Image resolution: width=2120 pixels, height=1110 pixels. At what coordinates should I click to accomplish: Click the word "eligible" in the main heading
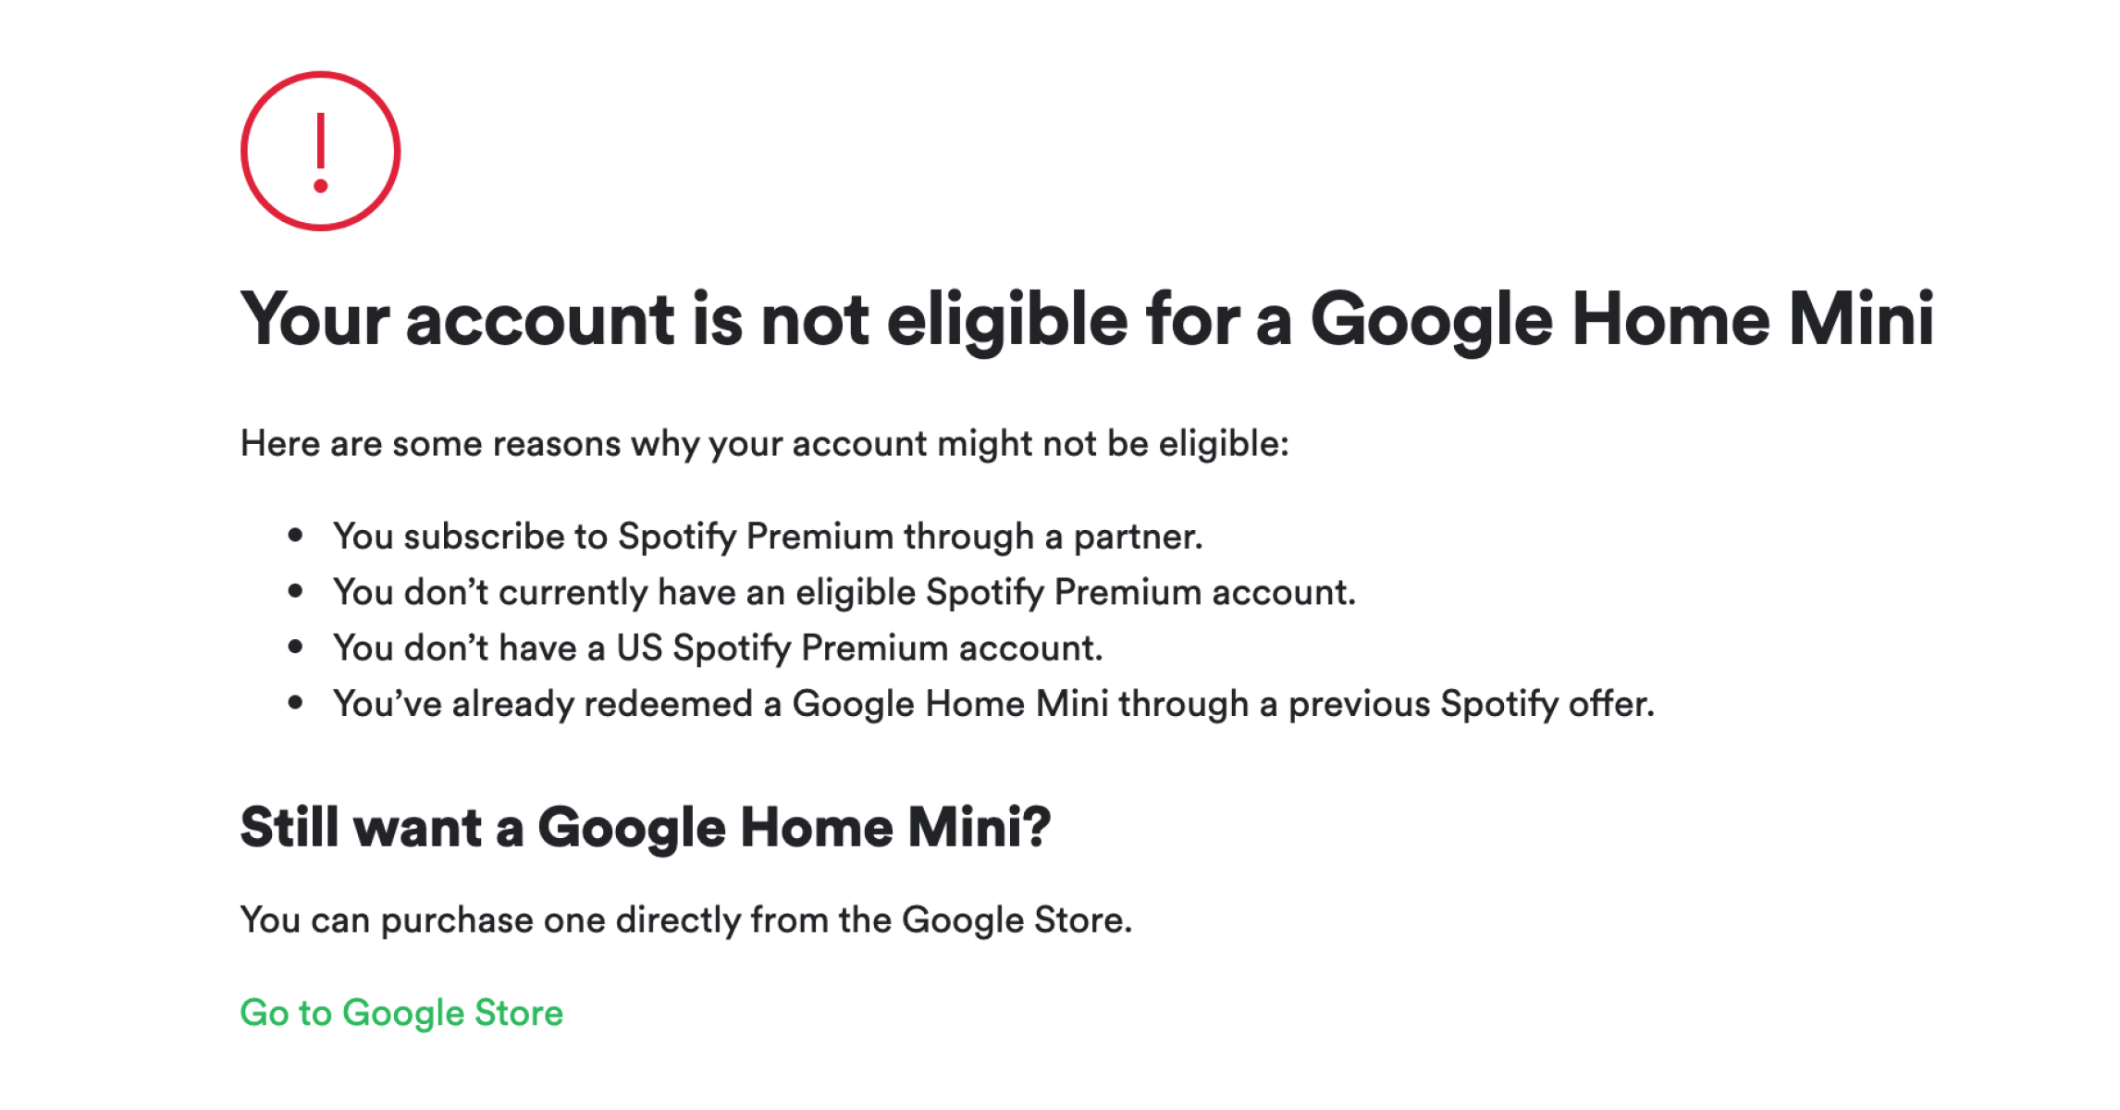[x=1006, y=319]
